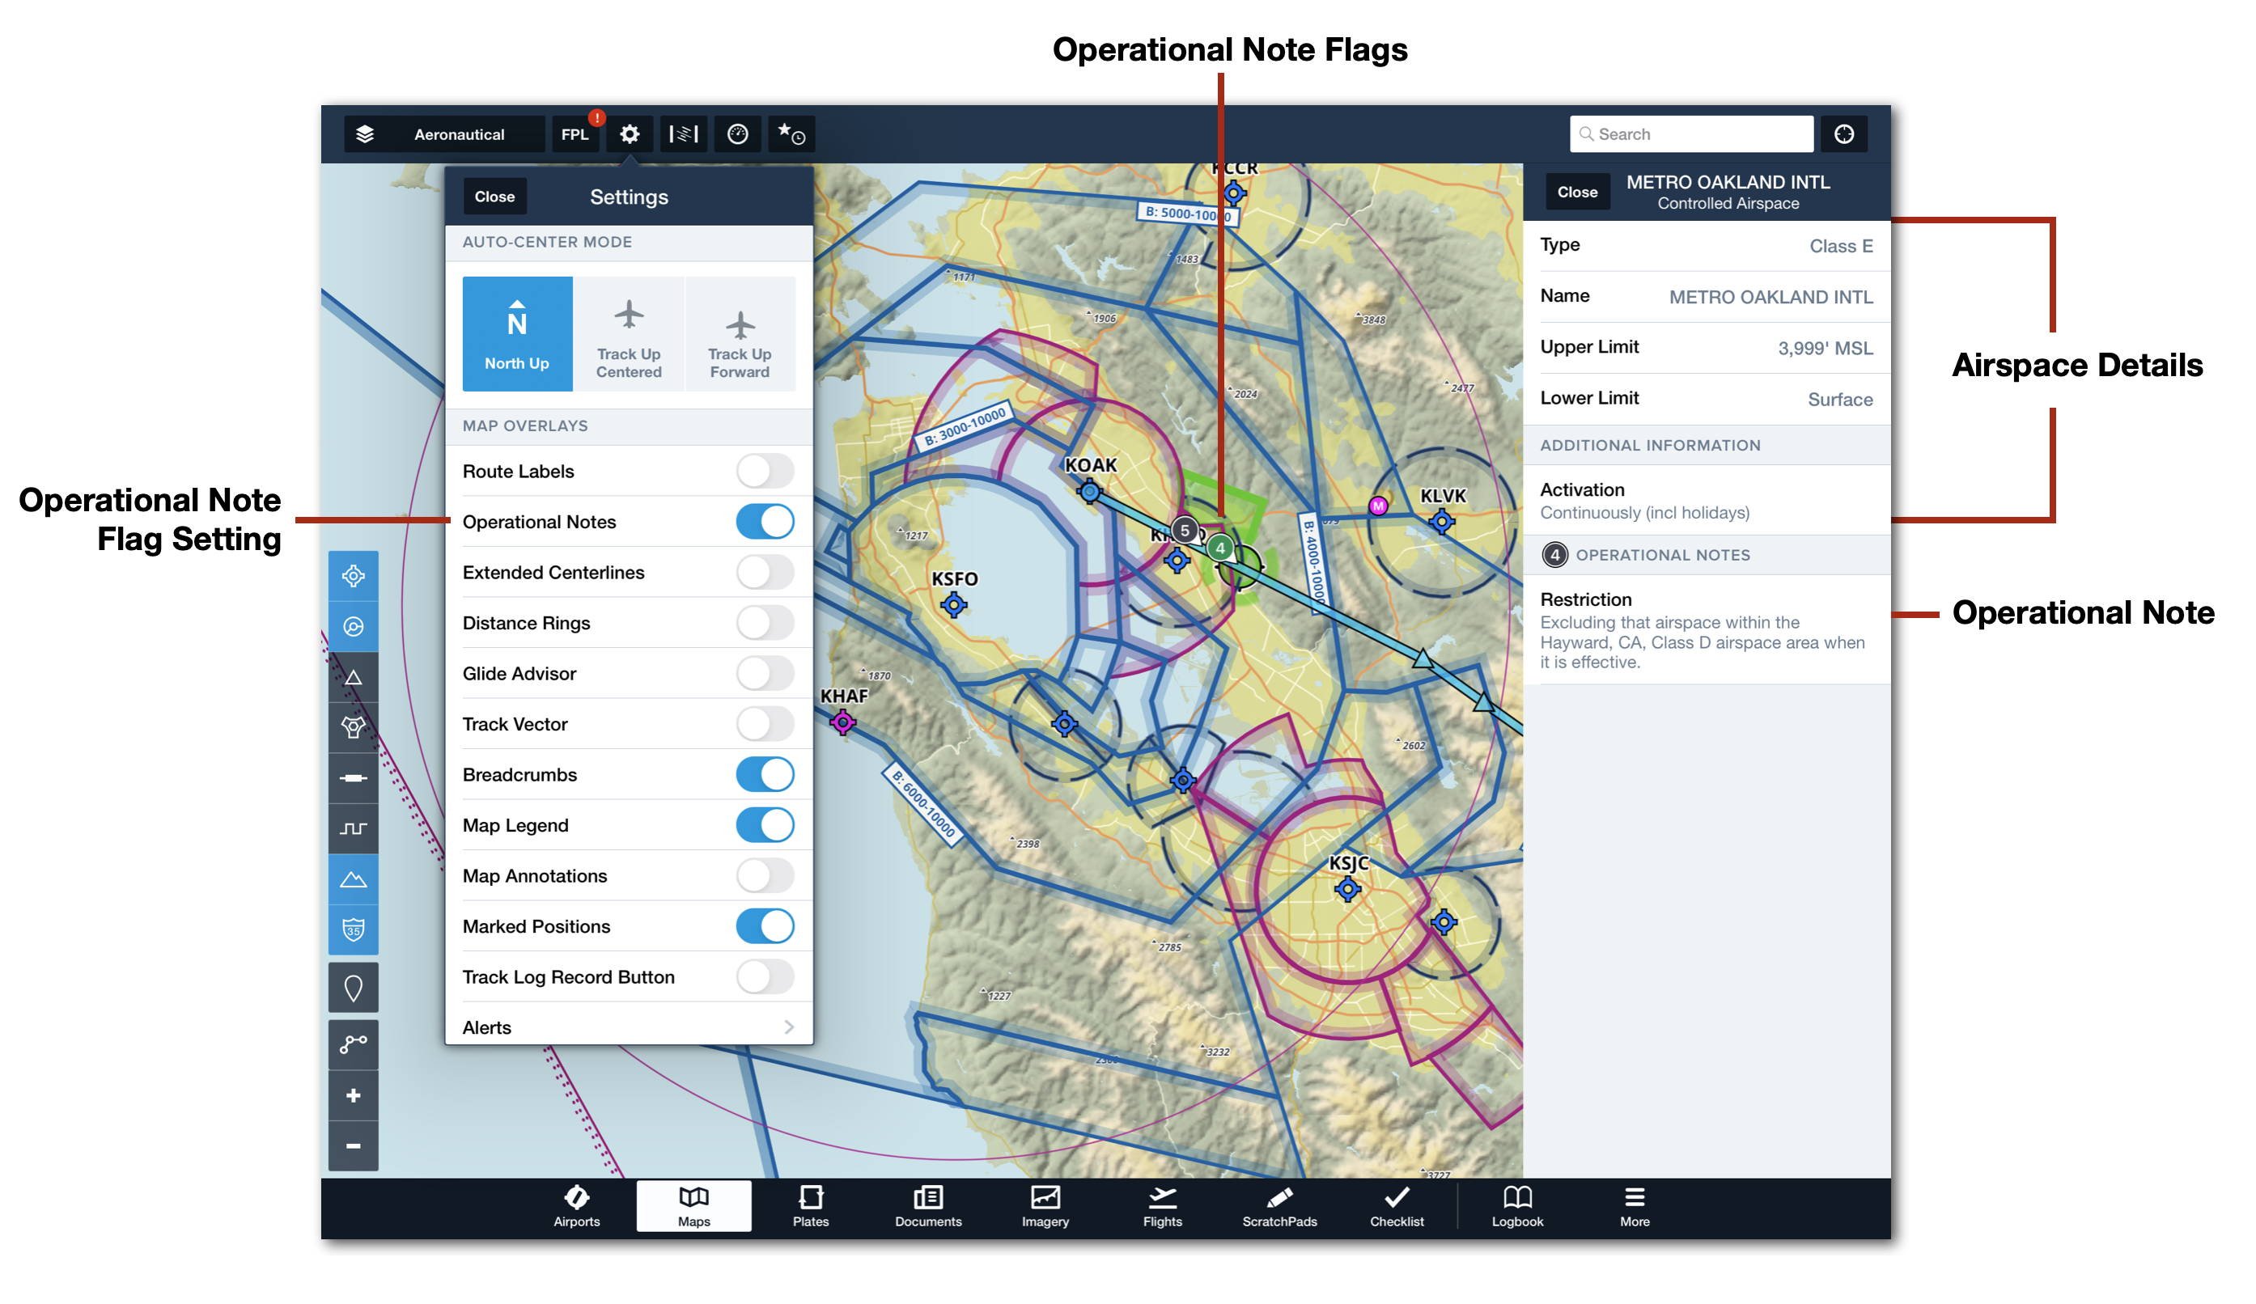Viewport: 2256px width, 1304px height.
Task: Select the Activation info row
Action: [1707, 502]
